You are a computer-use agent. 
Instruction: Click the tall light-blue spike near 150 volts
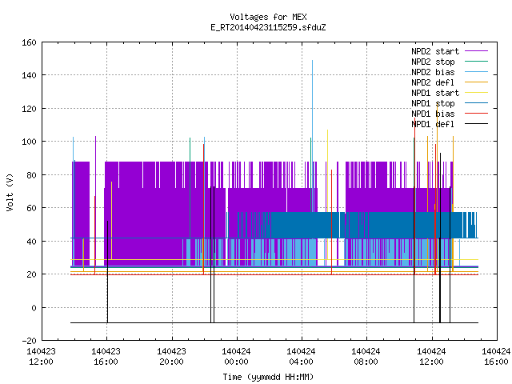tap(313, 98)
